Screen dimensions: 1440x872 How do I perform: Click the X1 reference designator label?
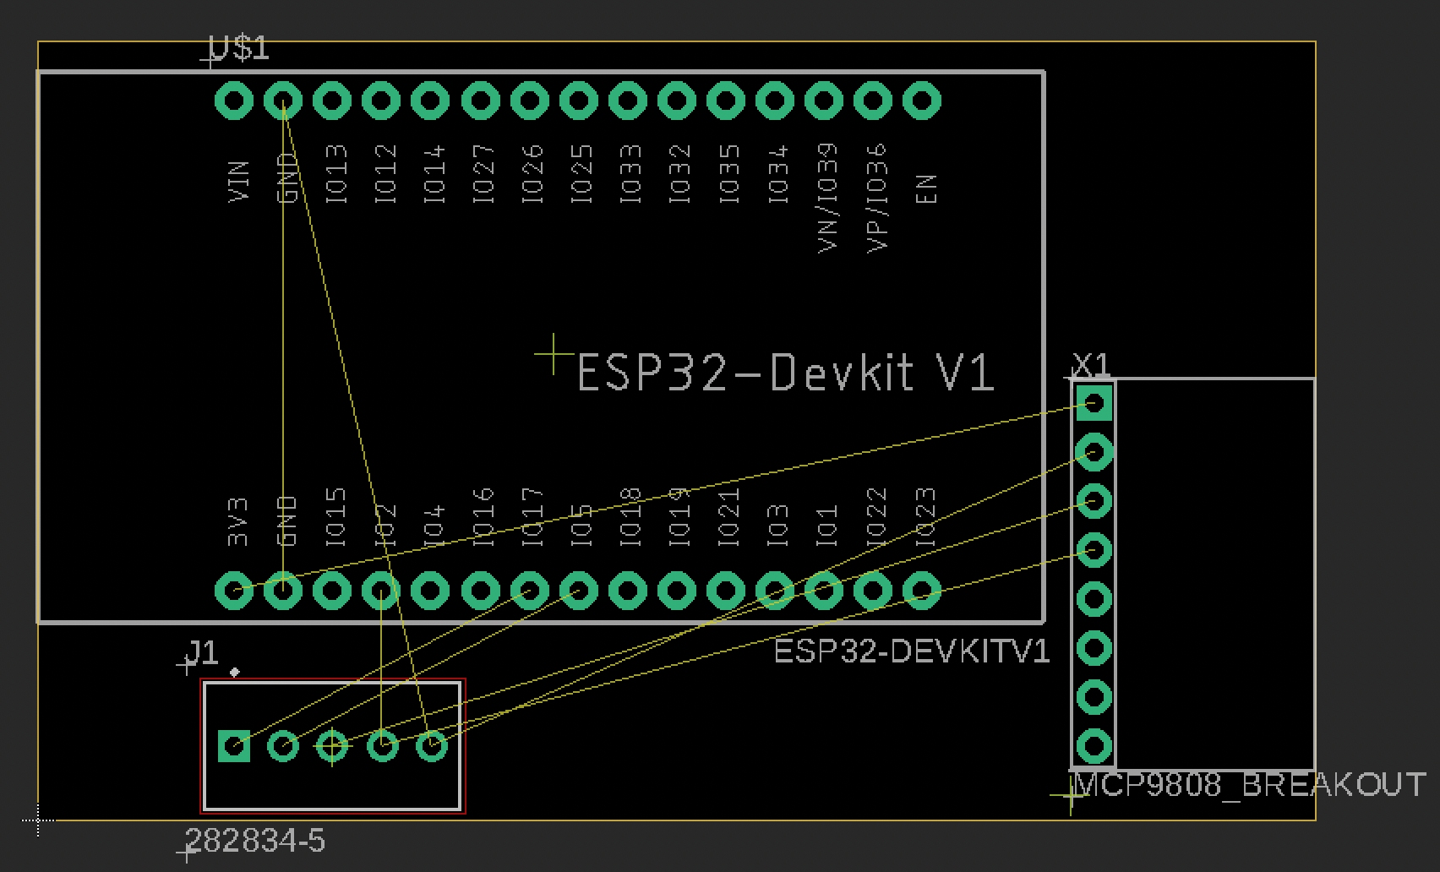point(1091,365)
